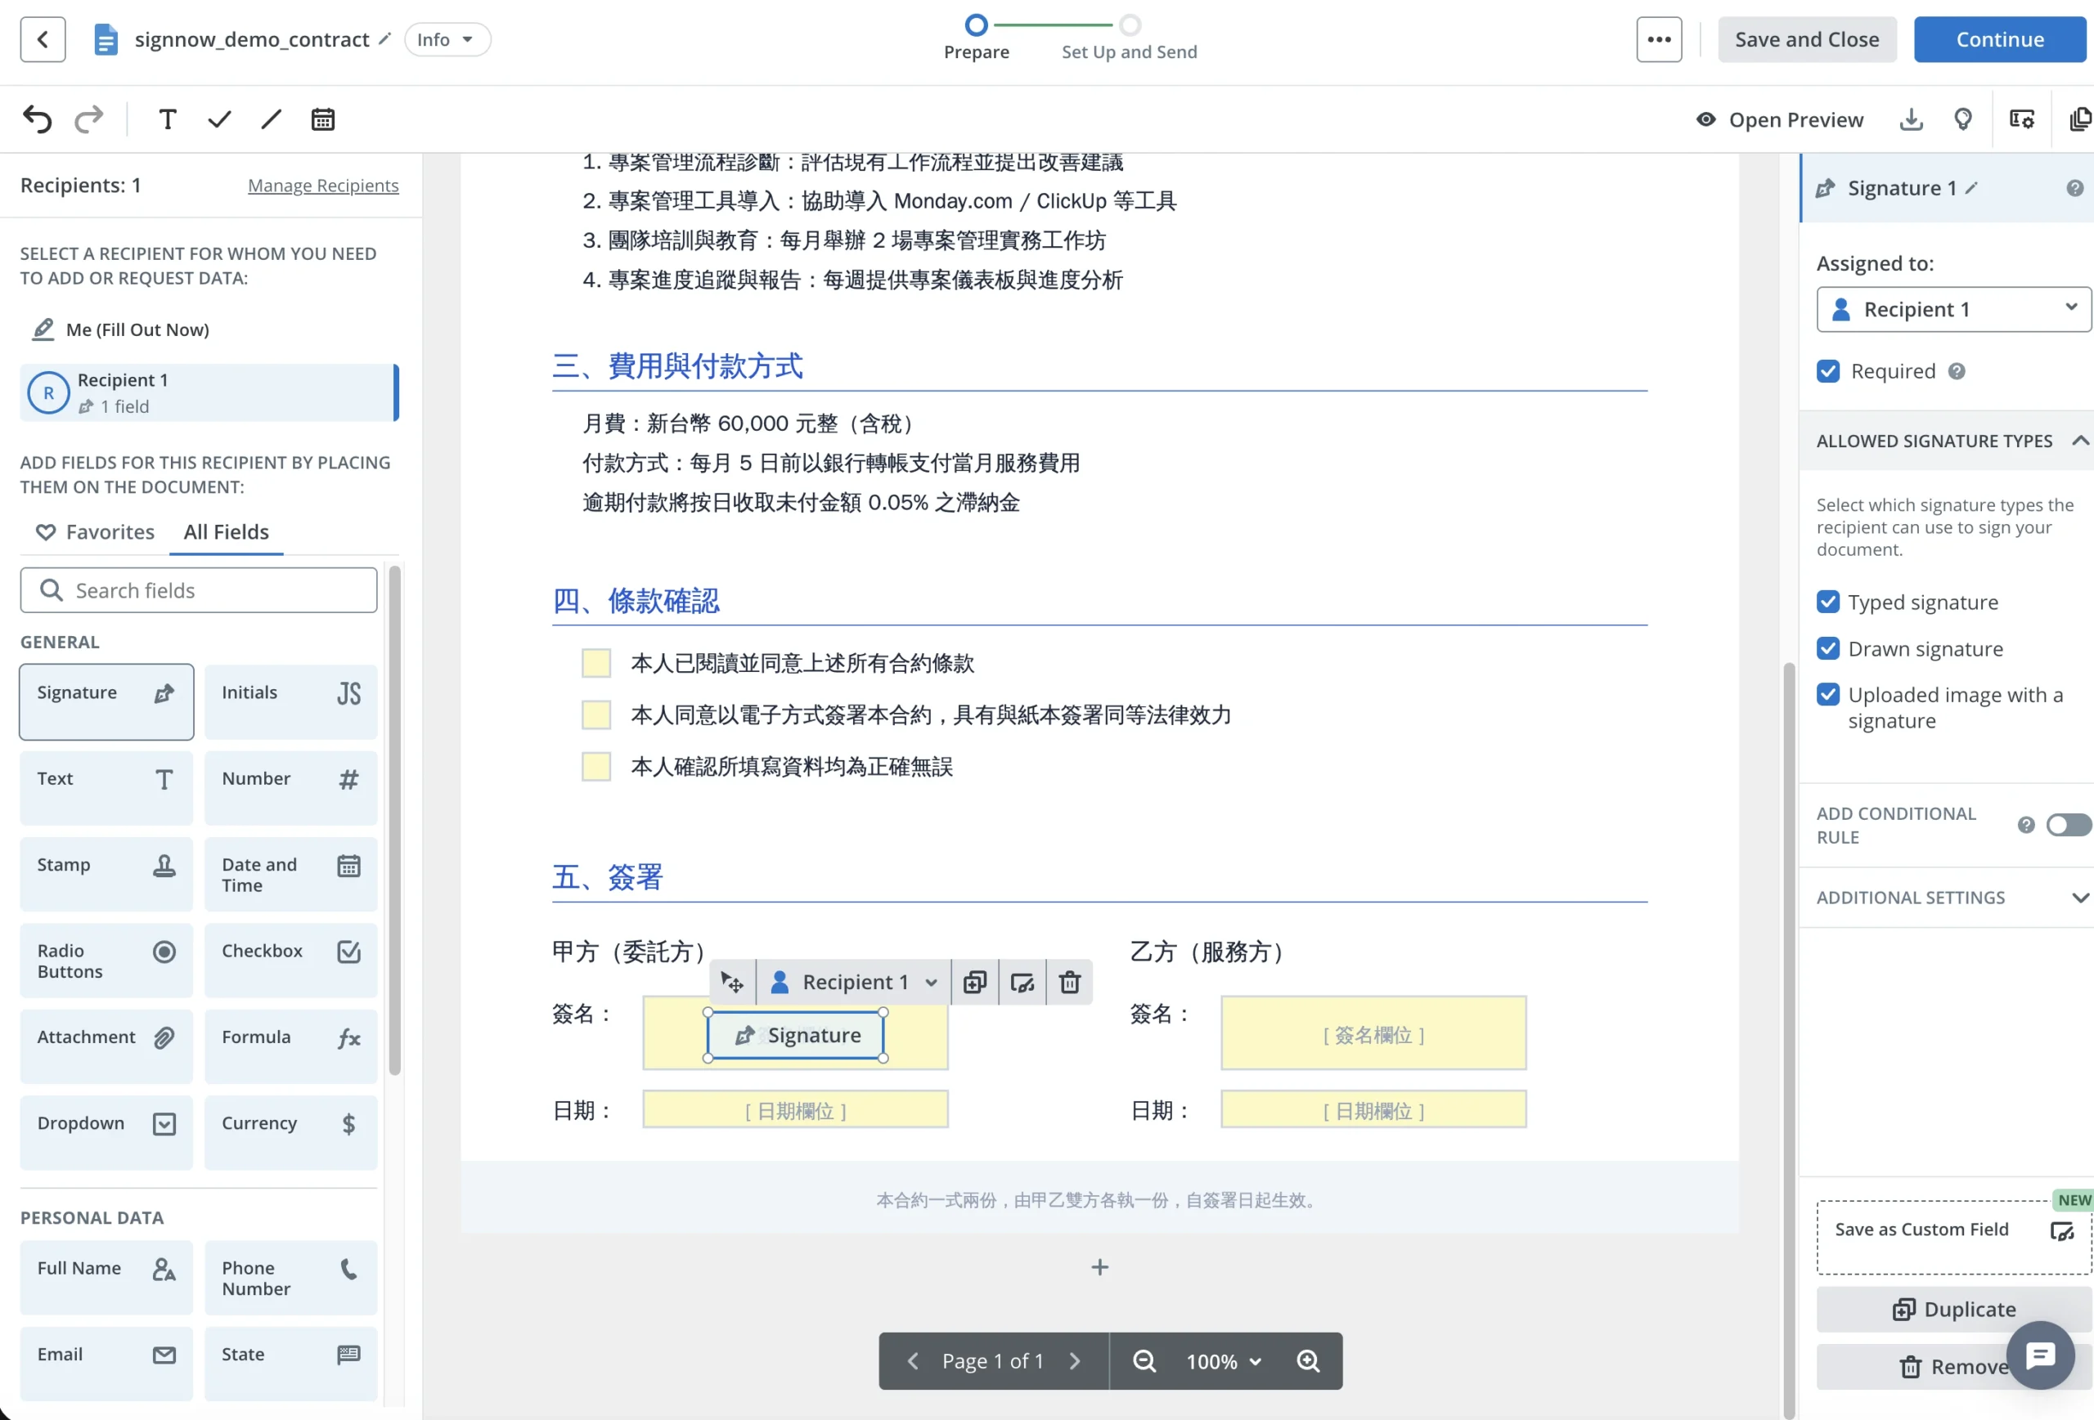Open the Manage Recipients link

[323, 186]
